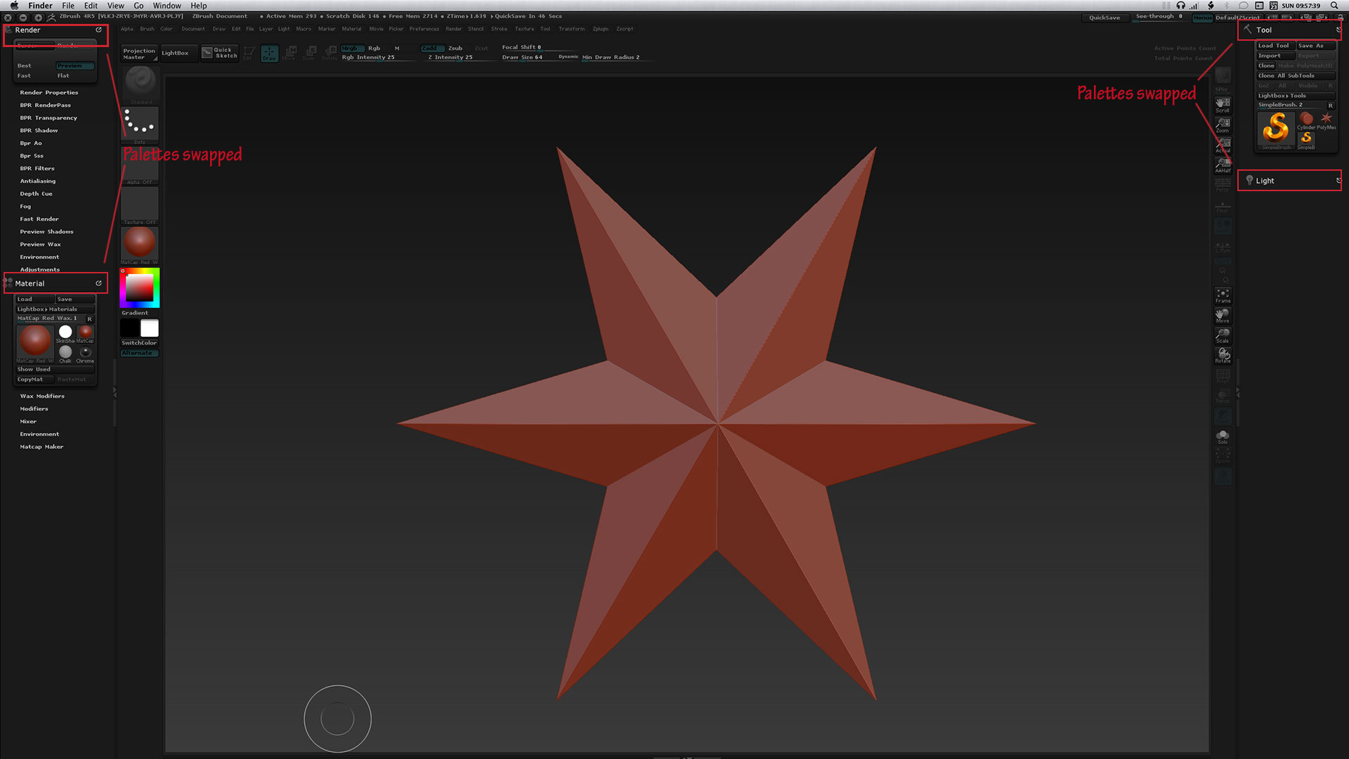Open the MatCap Red Wax material selector
Screen dimensions: 1349x759
pyautogui.click(x=140, y=245)
